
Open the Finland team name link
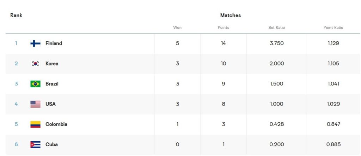pyautogui.click(x=54, y=43)
